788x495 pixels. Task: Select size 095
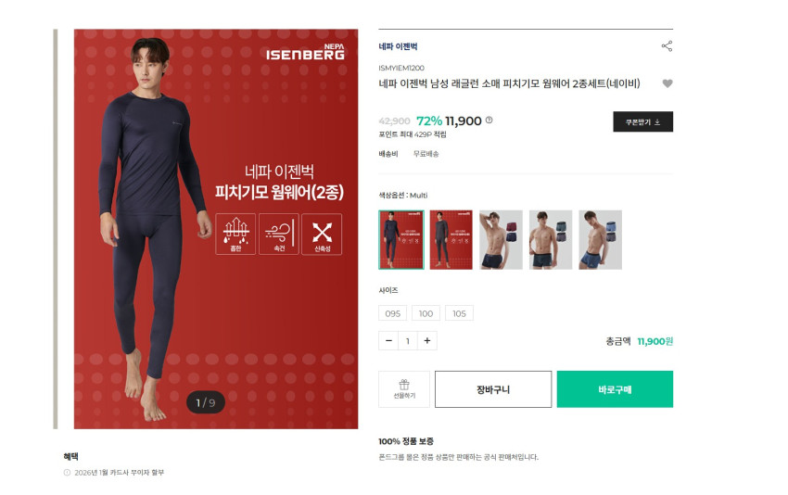pyautogui.click(x=392, y=313)
